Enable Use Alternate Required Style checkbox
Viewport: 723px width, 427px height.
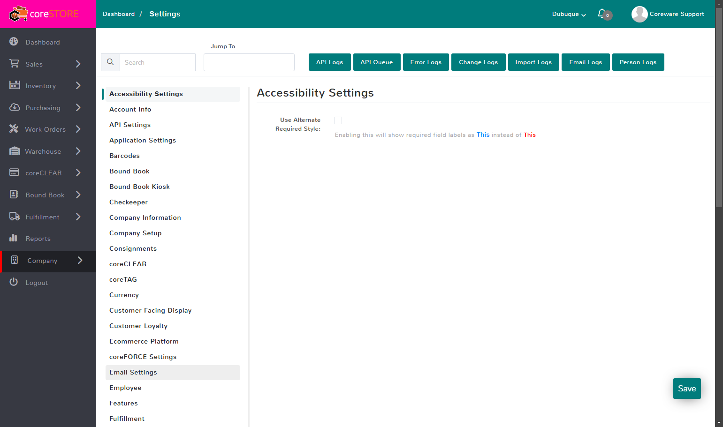(x=338, y=120)
